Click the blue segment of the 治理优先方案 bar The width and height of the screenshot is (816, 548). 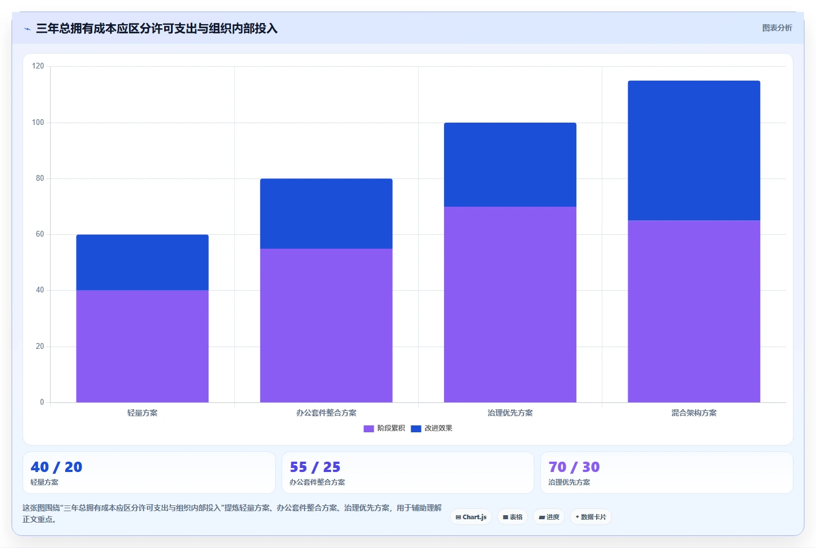510,165
